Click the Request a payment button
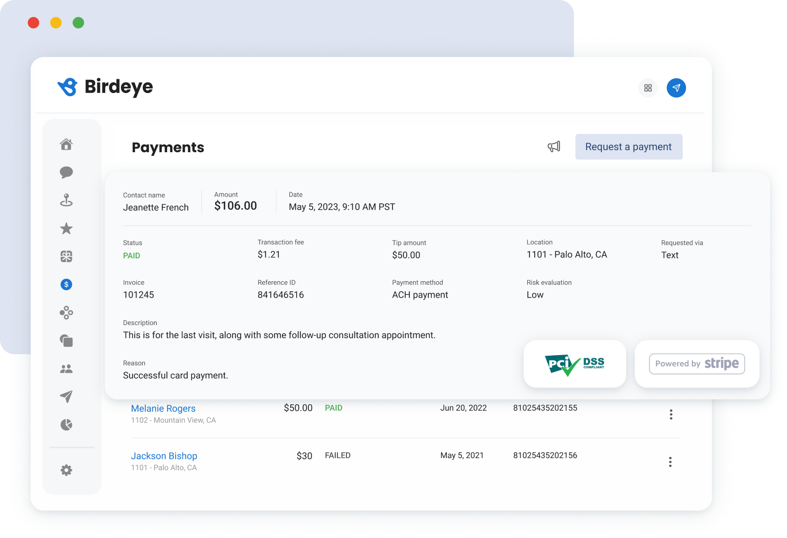 (629, 146)
